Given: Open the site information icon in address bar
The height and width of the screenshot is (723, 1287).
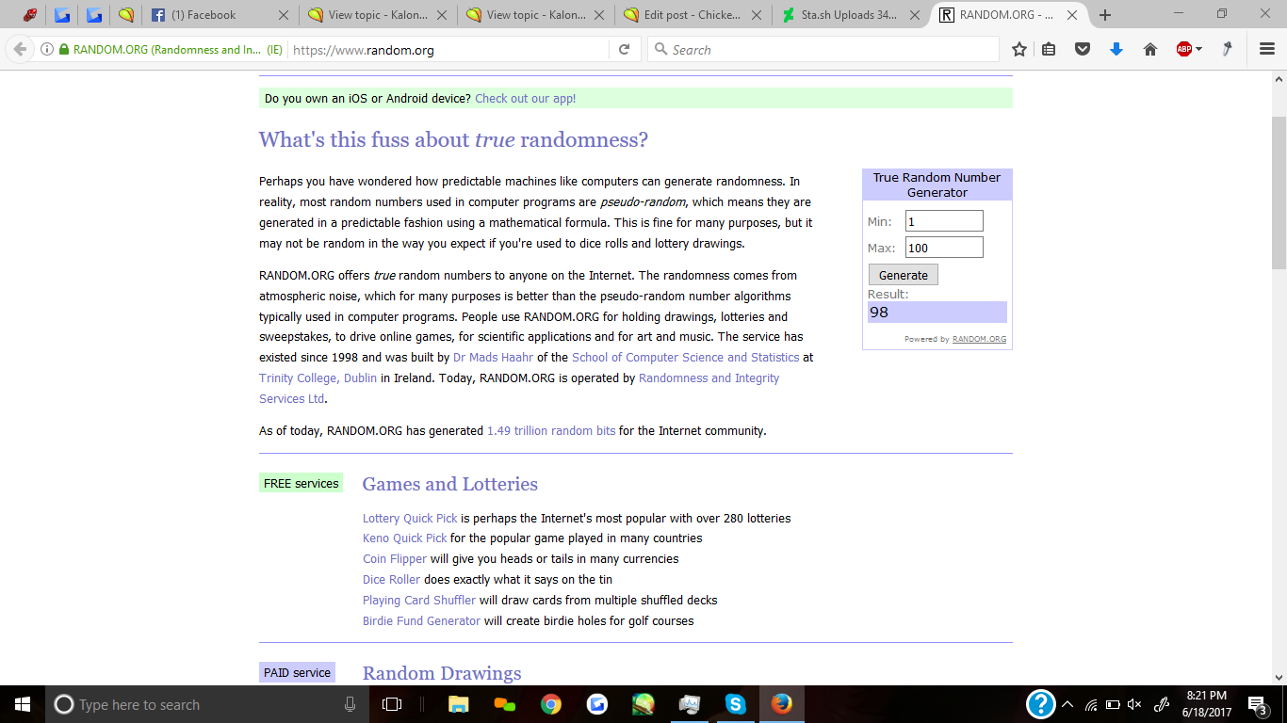Looking at the screenshot, I should (46, 50).
